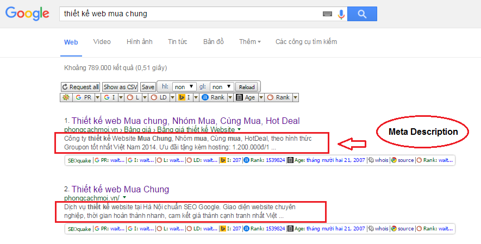481x244 pixels.
Task: Click Google PR parameter in SEOquake toolbar
Action: pyautogui.click(x=84, y=97)
